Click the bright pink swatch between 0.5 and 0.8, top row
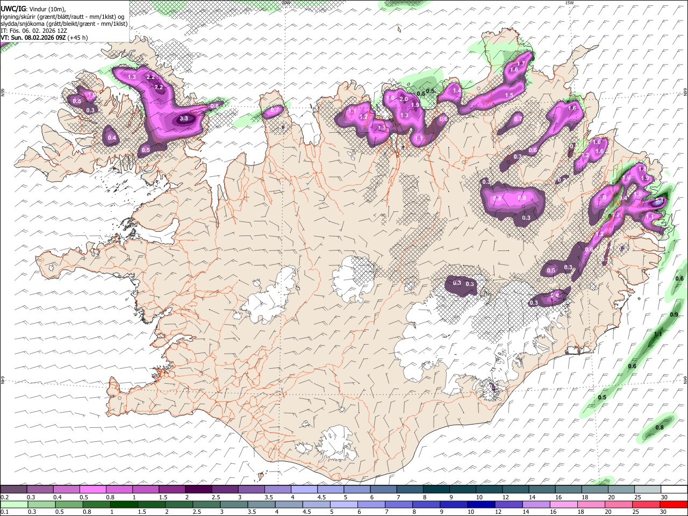 [92, 489]
